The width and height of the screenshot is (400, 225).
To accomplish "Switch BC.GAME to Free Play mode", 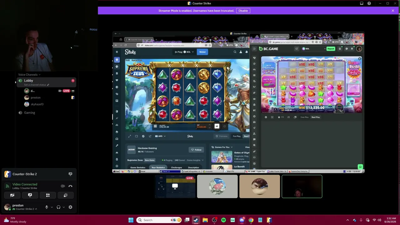I will click(x=304, y=117).
